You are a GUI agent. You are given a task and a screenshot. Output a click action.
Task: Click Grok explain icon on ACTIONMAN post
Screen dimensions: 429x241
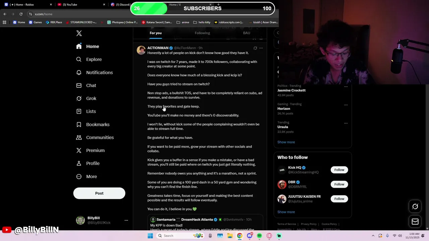click(x=255, y=48)
